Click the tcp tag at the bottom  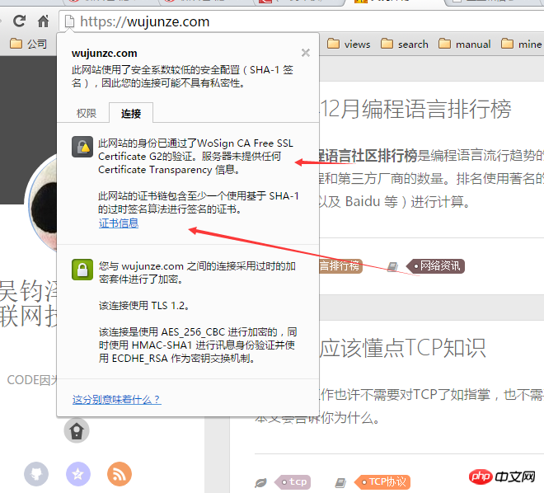(x=293, y=482)
